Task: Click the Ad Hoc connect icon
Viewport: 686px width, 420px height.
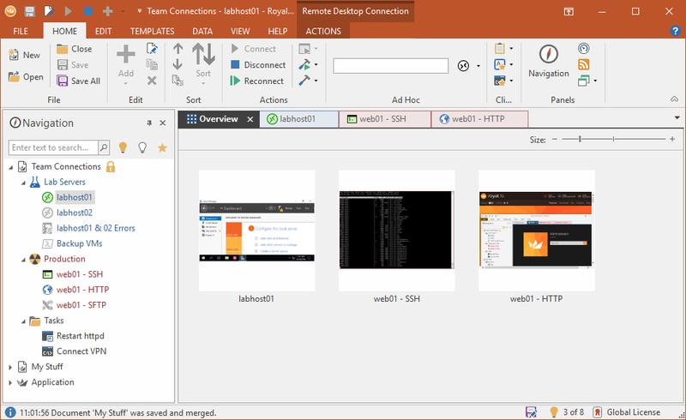Action: point(464,66)
